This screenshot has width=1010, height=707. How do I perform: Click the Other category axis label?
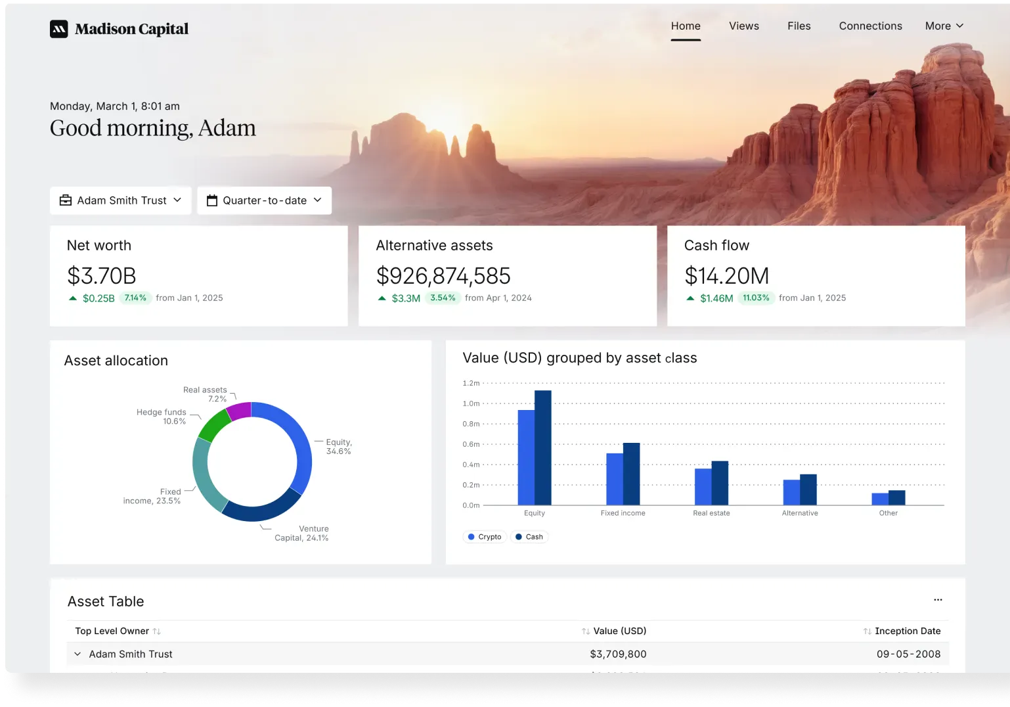889,513
